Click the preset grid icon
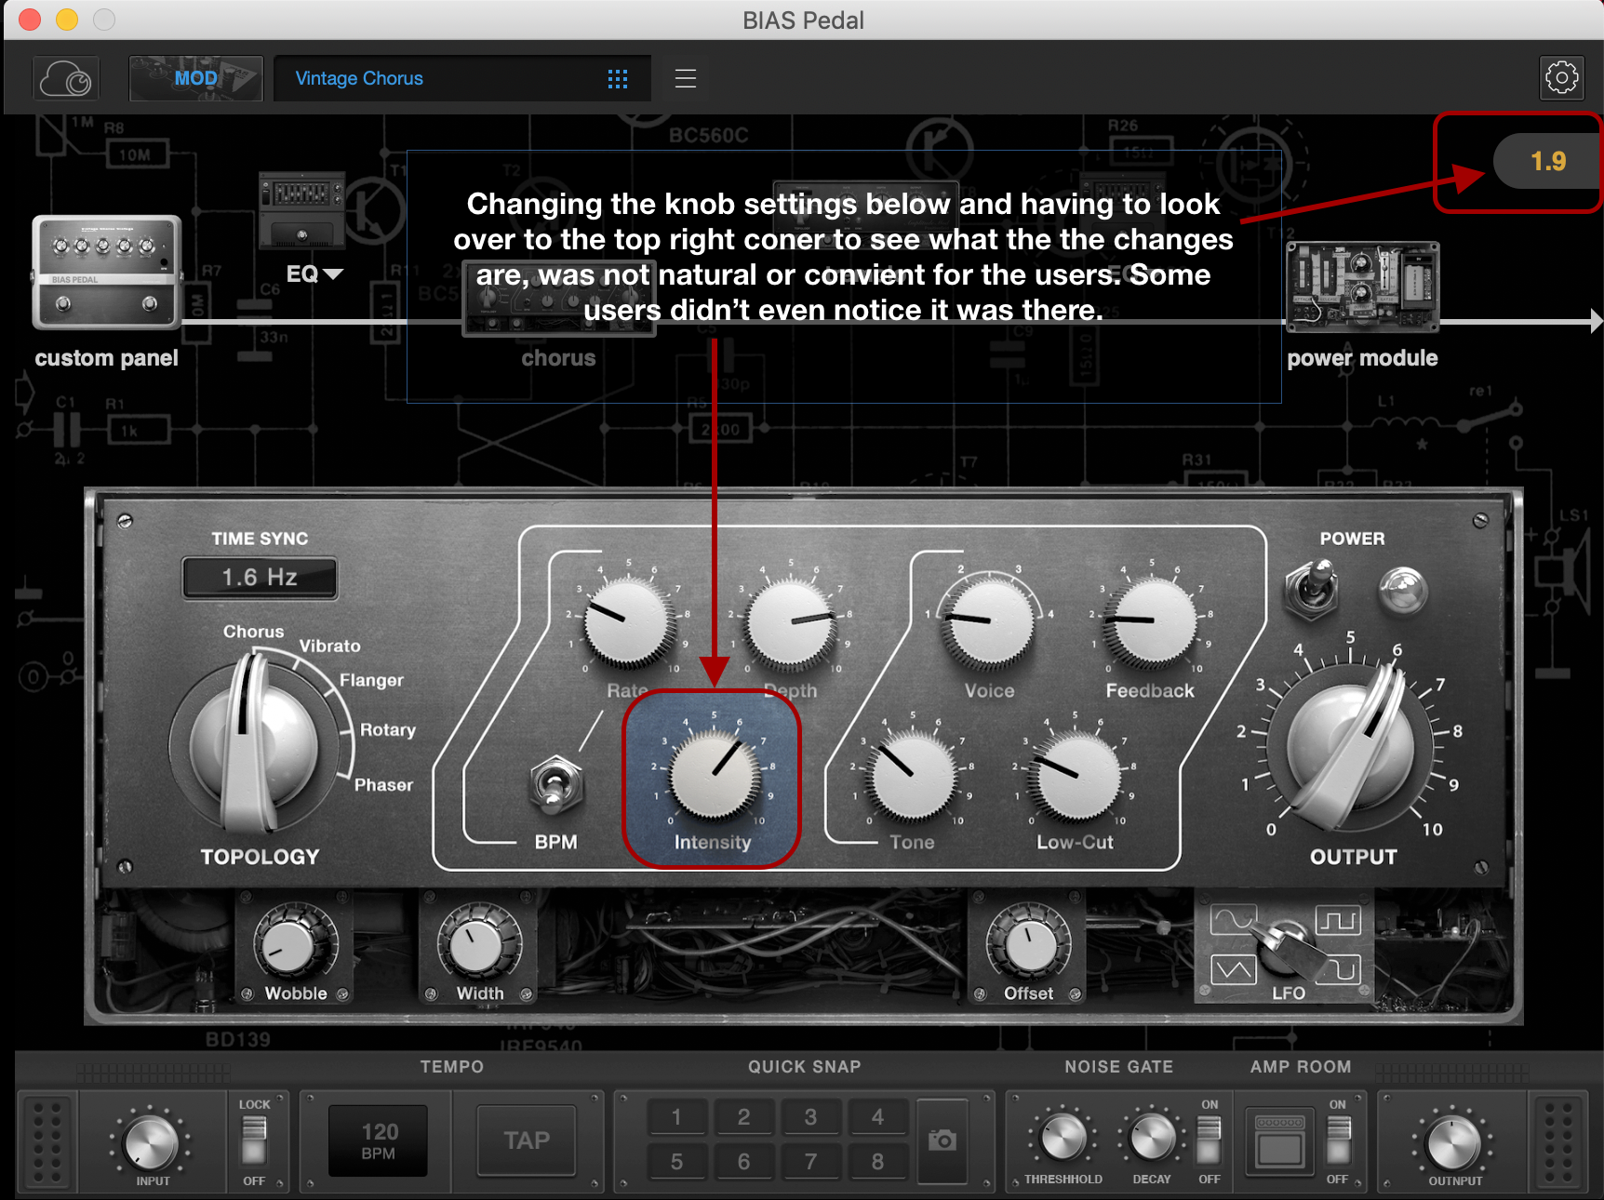This screenshot has height=1200, width=1604. [618, 79]
